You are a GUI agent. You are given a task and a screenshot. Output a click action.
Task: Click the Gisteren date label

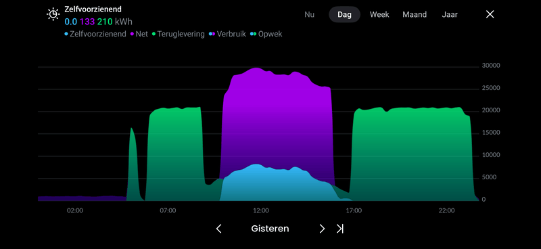pyautogui.click(x=270, y=229)
